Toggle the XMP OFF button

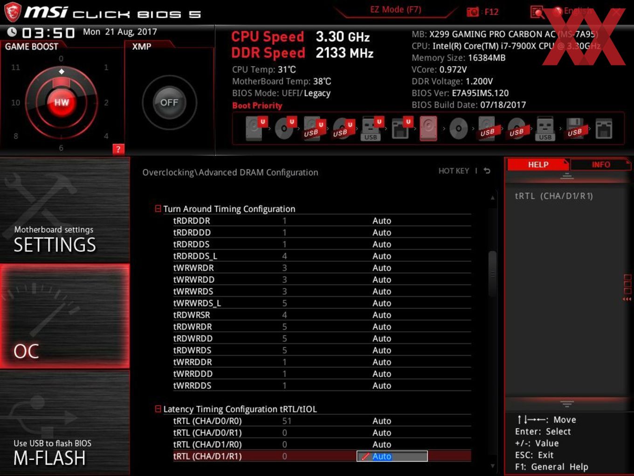pos(169,103)
